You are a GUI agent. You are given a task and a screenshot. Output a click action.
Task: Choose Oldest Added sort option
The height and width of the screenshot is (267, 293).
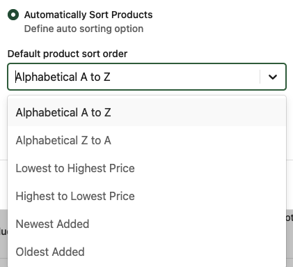point(147,252)
